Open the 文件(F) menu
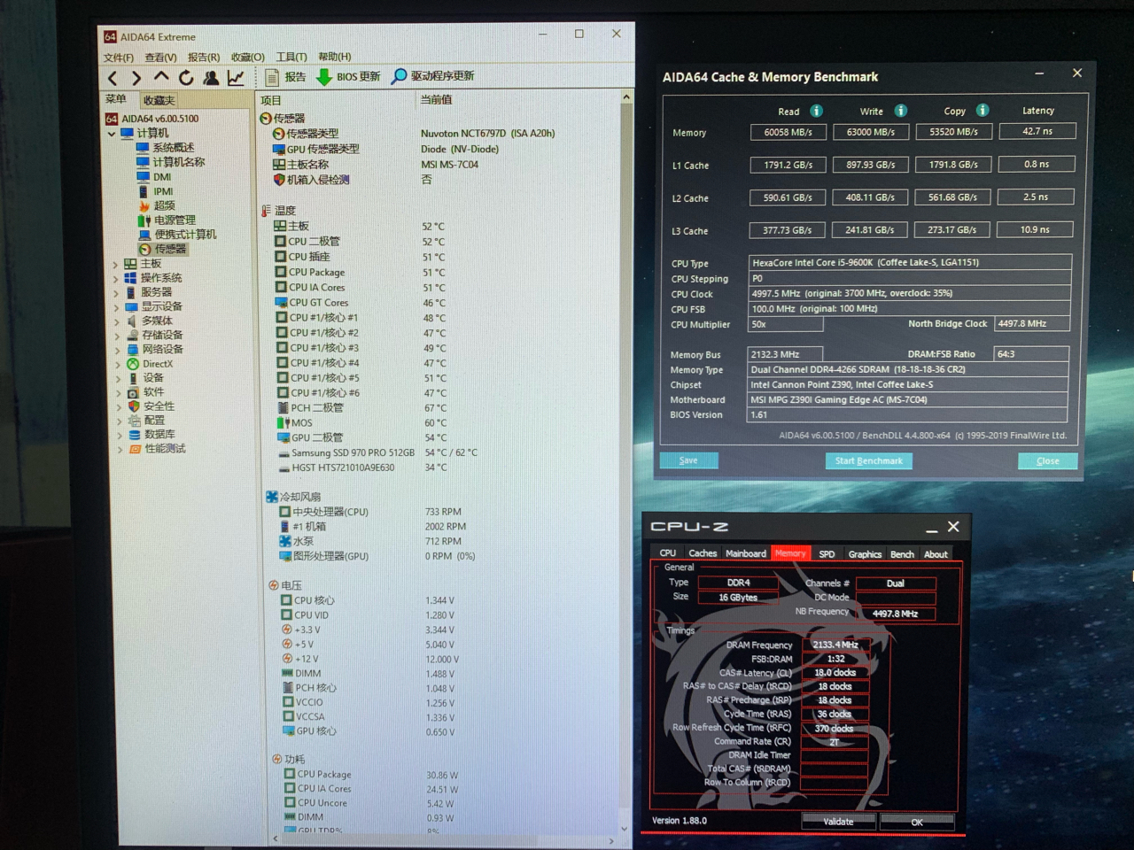This screenshot has height=850, width=1134. click(119, 58)
